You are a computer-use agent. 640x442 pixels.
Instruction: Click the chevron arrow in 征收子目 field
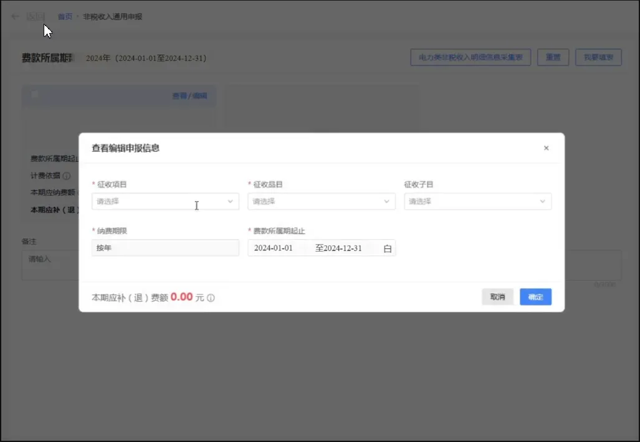pos(542,202)
